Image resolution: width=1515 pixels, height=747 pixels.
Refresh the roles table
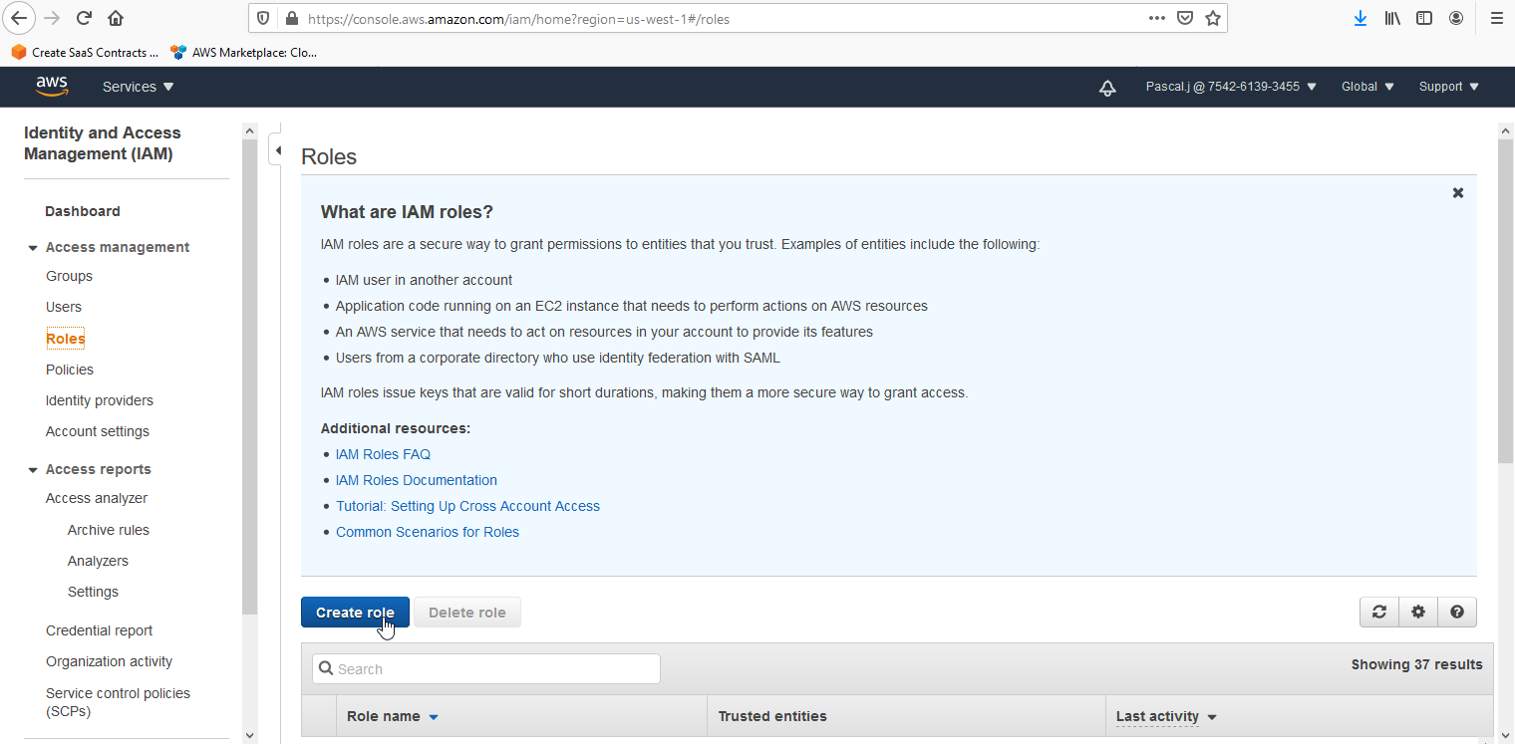click(1379, 613)
